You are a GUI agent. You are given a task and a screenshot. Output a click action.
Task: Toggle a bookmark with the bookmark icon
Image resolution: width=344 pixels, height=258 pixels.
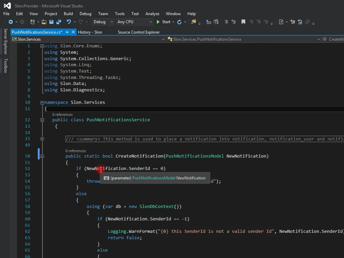[x=243, y=22]
